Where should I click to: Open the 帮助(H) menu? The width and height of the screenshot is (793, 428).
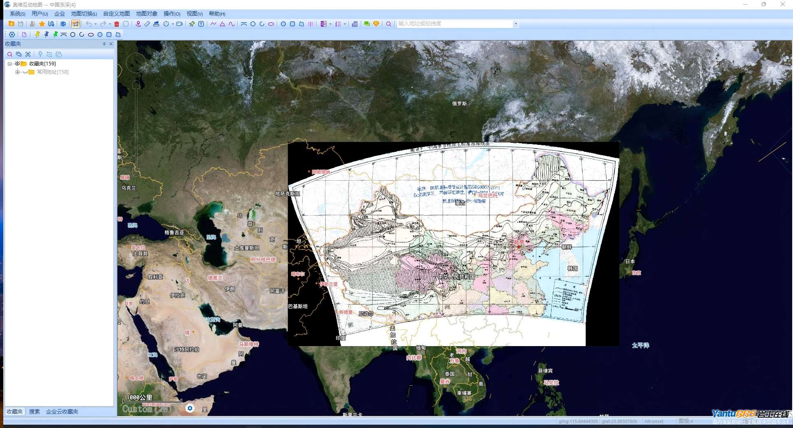click(217, 14)
